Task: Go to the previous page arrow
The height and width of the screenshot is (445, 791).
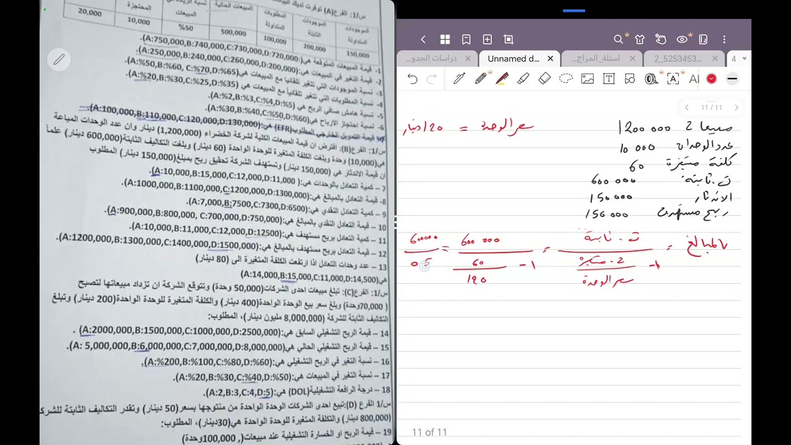Action: [687, 108]
